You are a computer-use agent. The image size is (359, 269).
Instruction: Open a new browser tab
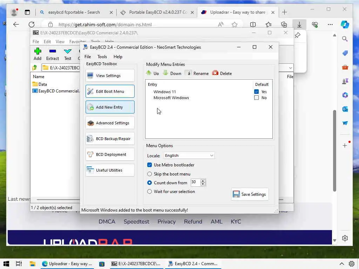[x=284, y=12]
